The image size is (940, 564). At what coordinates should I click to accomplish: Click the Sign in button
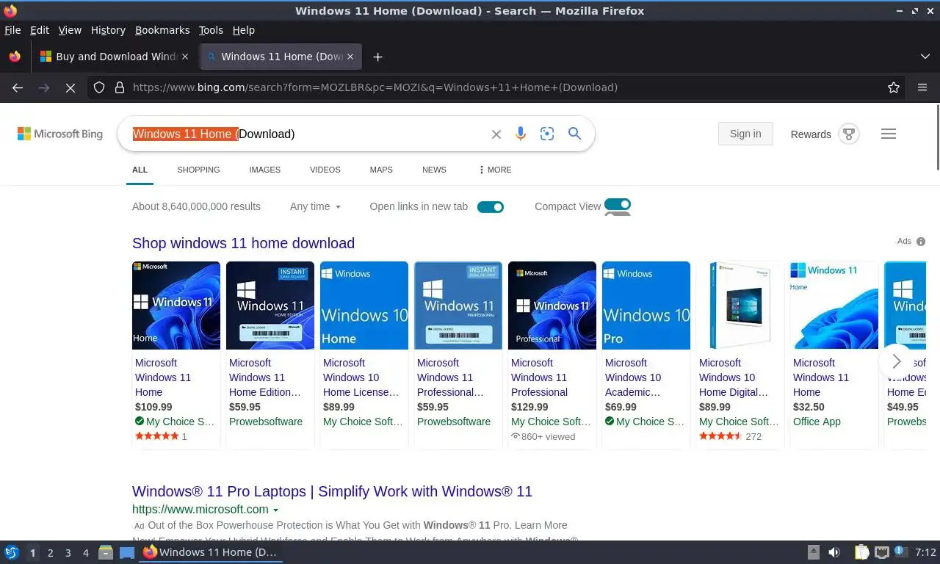(x=745, y=134)
